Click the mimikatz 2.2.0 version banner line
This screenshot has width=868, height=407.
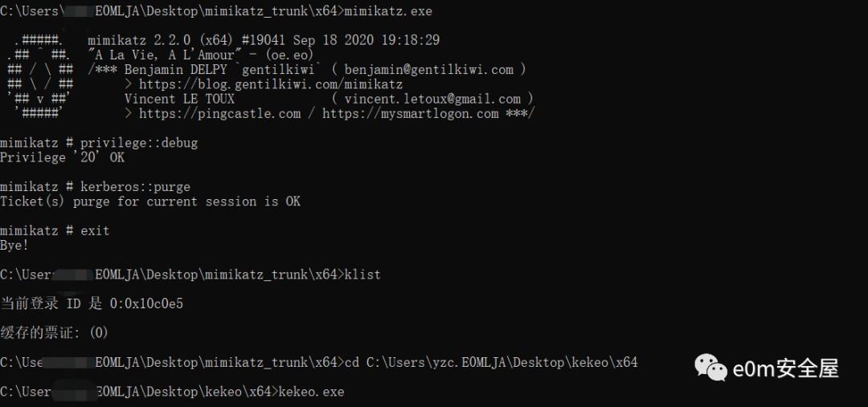pyautogui.click(x=264, y=40)
